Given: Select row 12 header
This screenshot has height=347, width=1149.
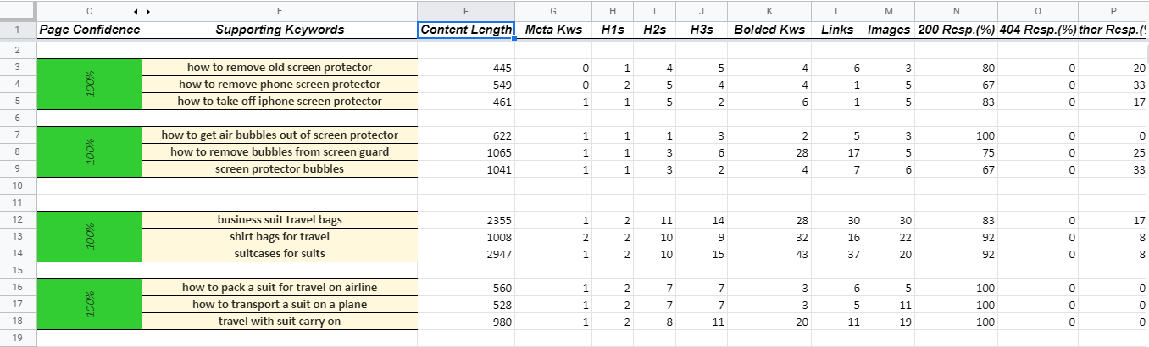Looking at the screenshot, I should coord(19,220).
